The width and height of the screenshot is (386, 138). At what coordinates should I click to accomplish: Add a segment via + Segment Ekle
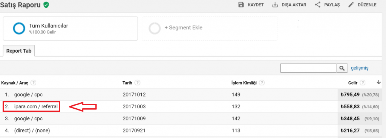184,28
